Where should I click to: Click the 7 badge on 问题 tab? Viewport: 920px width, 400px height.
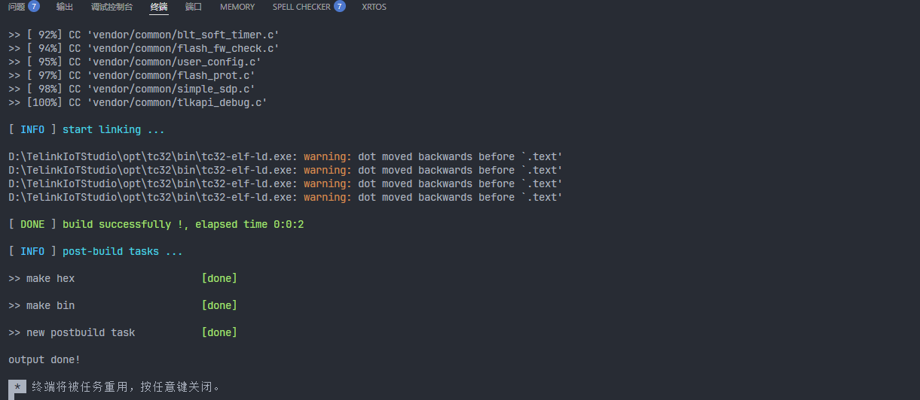(34, 7)
